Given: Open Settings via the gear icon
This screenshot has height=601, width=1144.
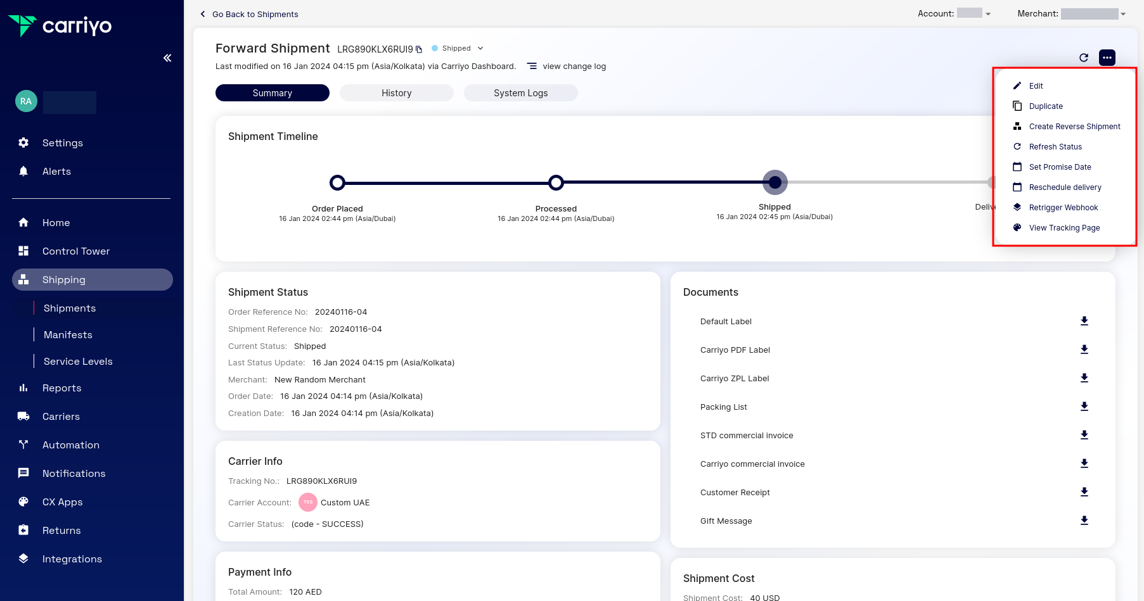Looking at the screenshot, I should tap(23, 142).
